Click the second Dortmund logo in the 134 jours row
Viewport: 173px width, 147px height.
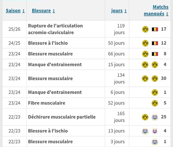[x=155, y=78]
